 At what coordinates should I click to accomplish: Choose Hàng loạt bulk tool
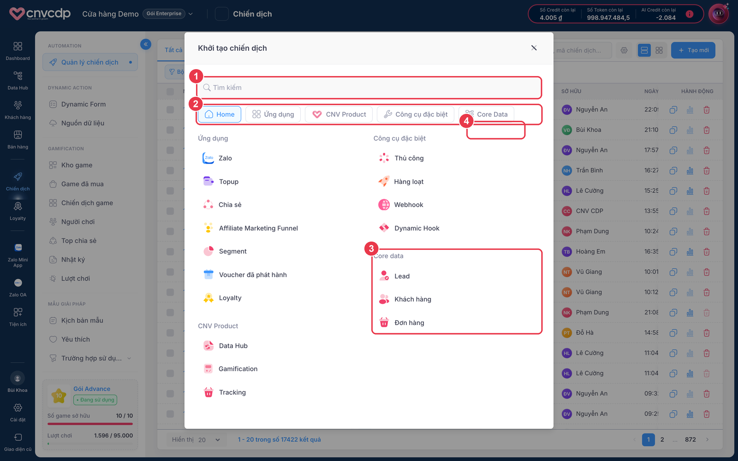(401, 182)
